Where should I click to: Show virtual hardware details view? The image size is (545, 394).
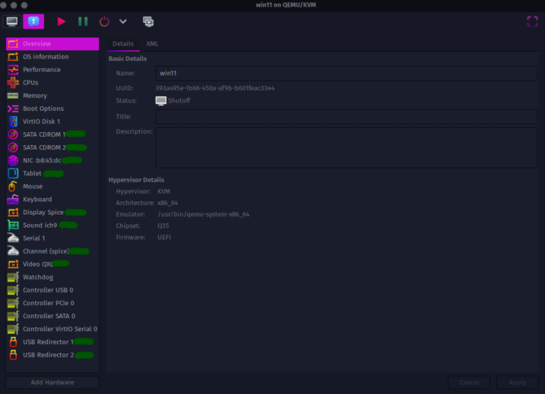coord(34,21)
